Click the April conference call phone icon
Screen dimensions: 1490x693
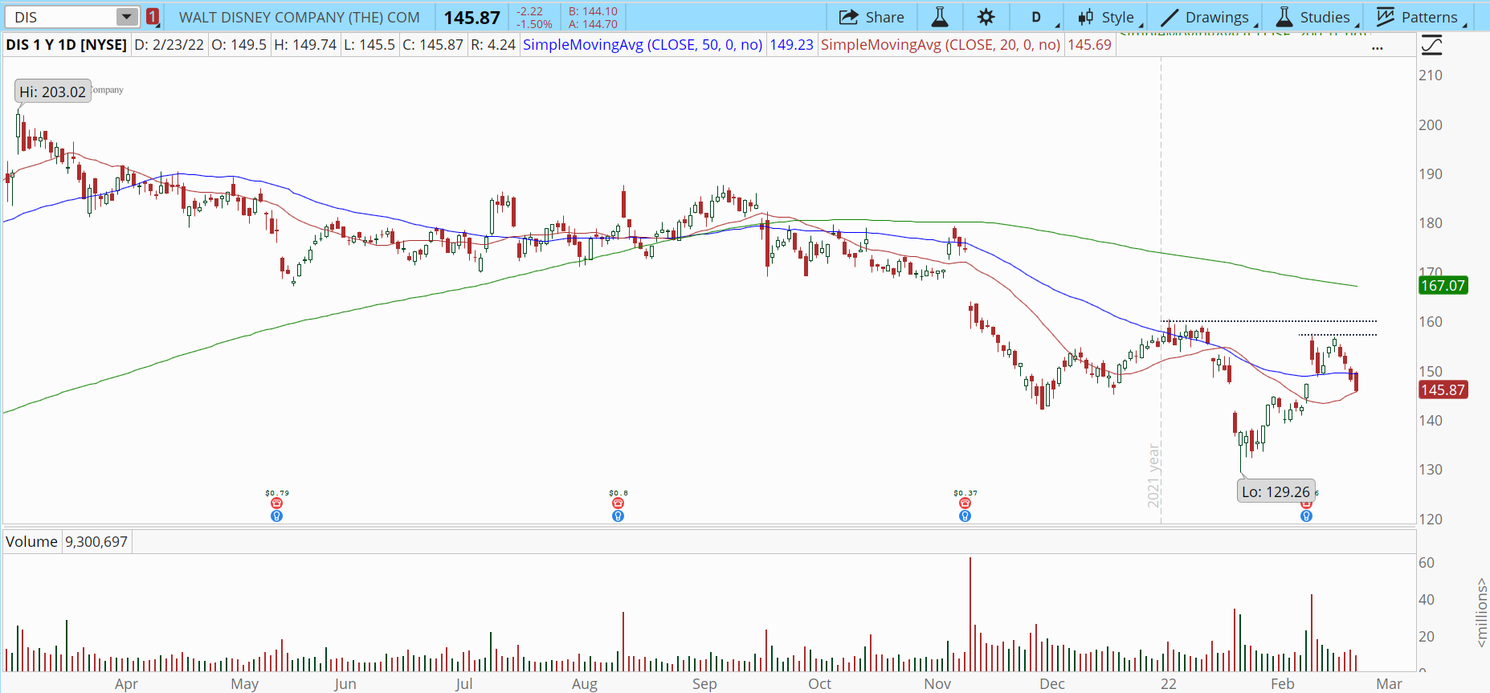(277, 503)
